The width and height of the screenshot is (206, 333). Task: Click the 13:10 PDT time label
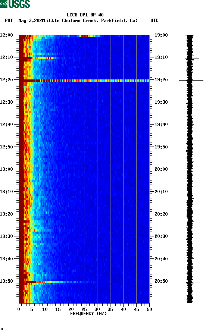pos(6,192)
